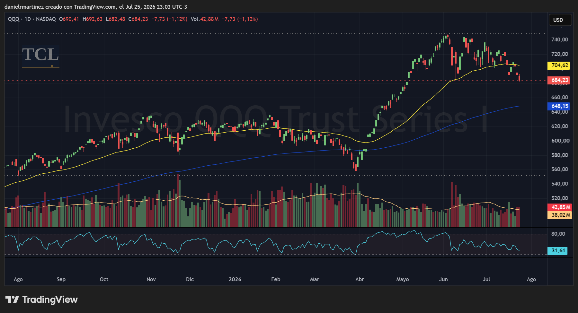Click the 2026 year label on time axis
Screen dimensions: 578x313
pyautogui.click(x=235, y=279)
